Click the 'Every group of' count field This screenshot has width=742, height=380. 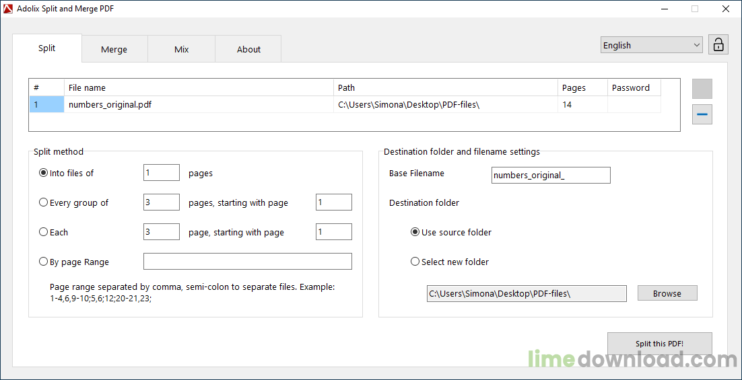162,202
